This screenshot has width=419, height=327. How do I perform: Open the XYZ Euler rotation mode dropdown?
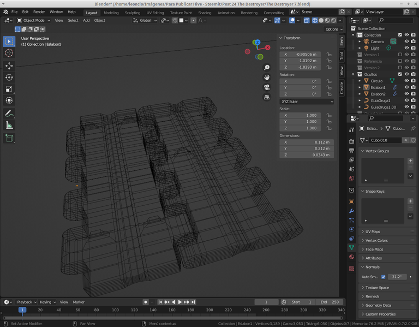[307, 102]
